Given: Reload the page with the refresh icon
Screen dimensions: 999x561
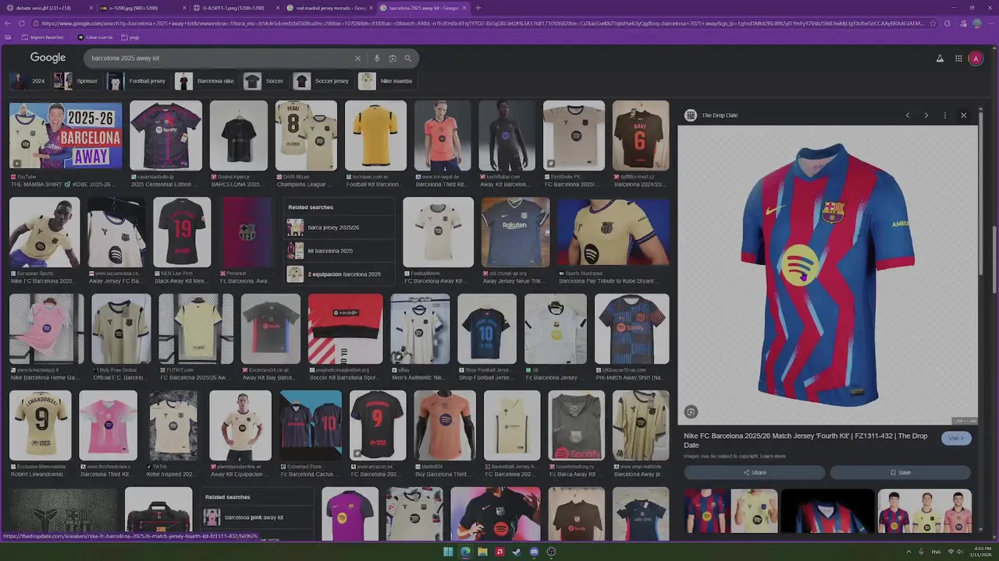Looking at the screenshot, I should point(22,23).
